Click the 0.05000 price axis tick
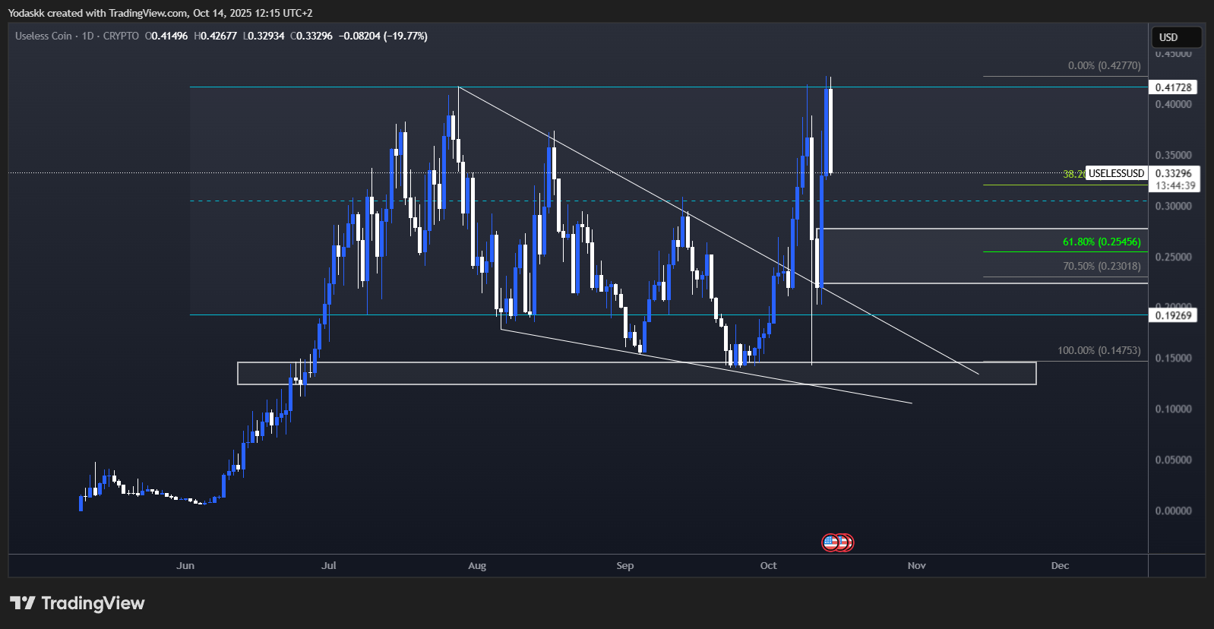Screen dimensions: 1214x629 point(1174,460)
